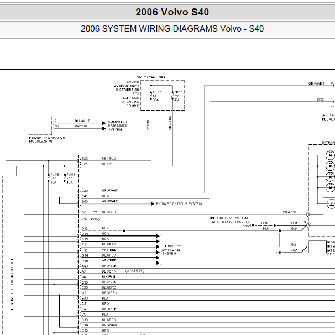Screen dimensions: 335x335
Task: Click the GRY/RED label in the F15 row
Action: pyautogui.click(x=109, y=250)
